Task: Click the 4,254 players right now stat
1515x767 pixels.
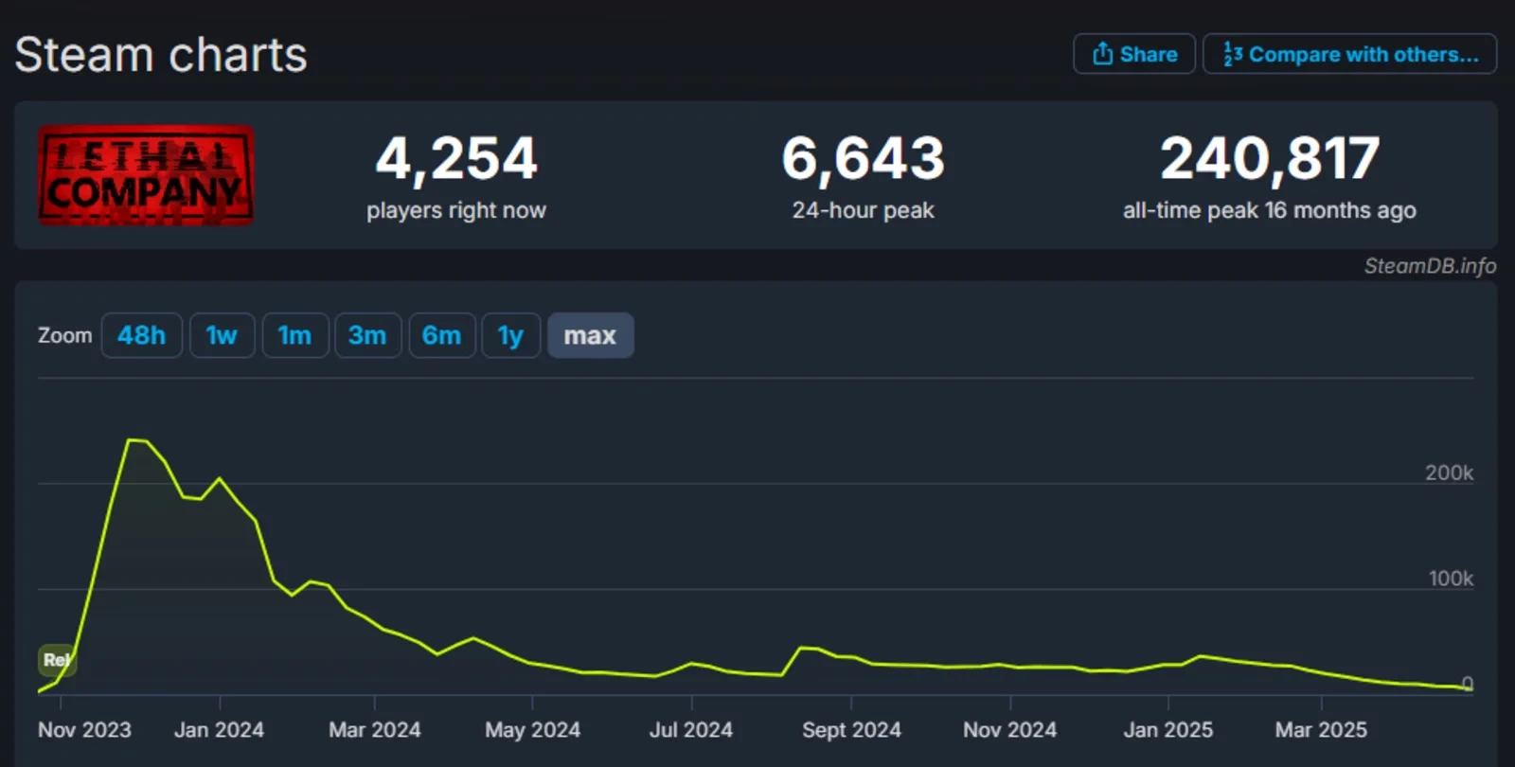Action: (x=456, y=158)
